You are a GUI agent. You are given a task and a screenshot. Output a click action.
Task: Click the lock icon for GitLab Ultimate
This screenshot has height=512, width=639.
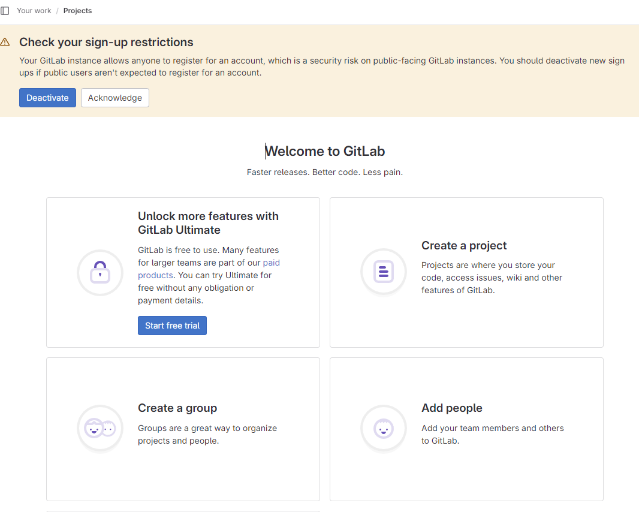click(x=100, y=272)
